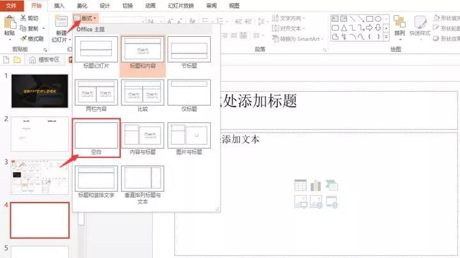Viewport: 460px width, 258px height.
Task: Click Convert to SmartArt button
Action: 299,38
